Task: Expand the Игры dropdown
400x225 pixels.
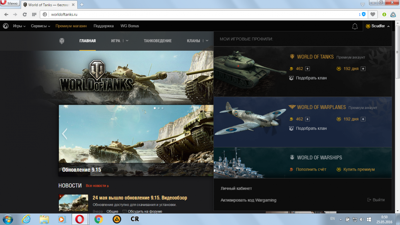Action: 19,26
